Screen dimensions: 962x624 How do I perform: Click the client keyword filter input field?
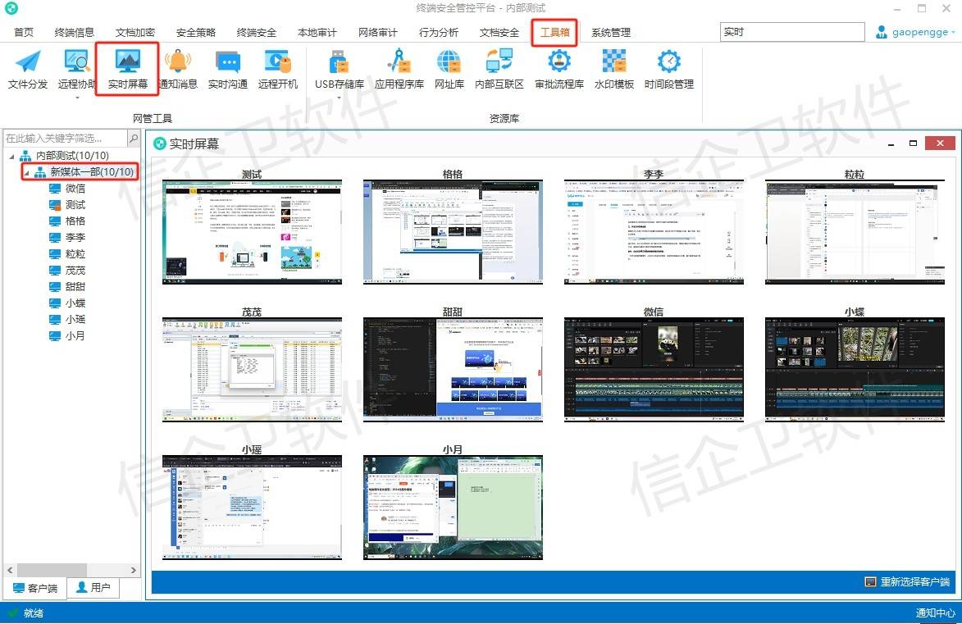point(66,139)
